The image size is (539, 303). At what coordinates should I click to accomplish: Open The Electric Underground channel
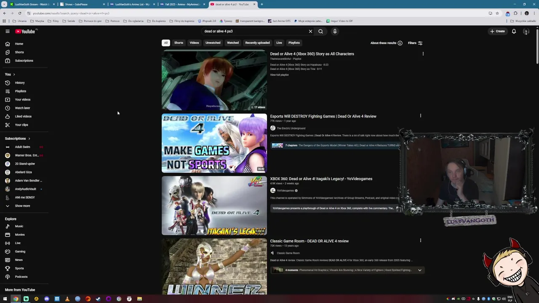[x=291, y=128]
